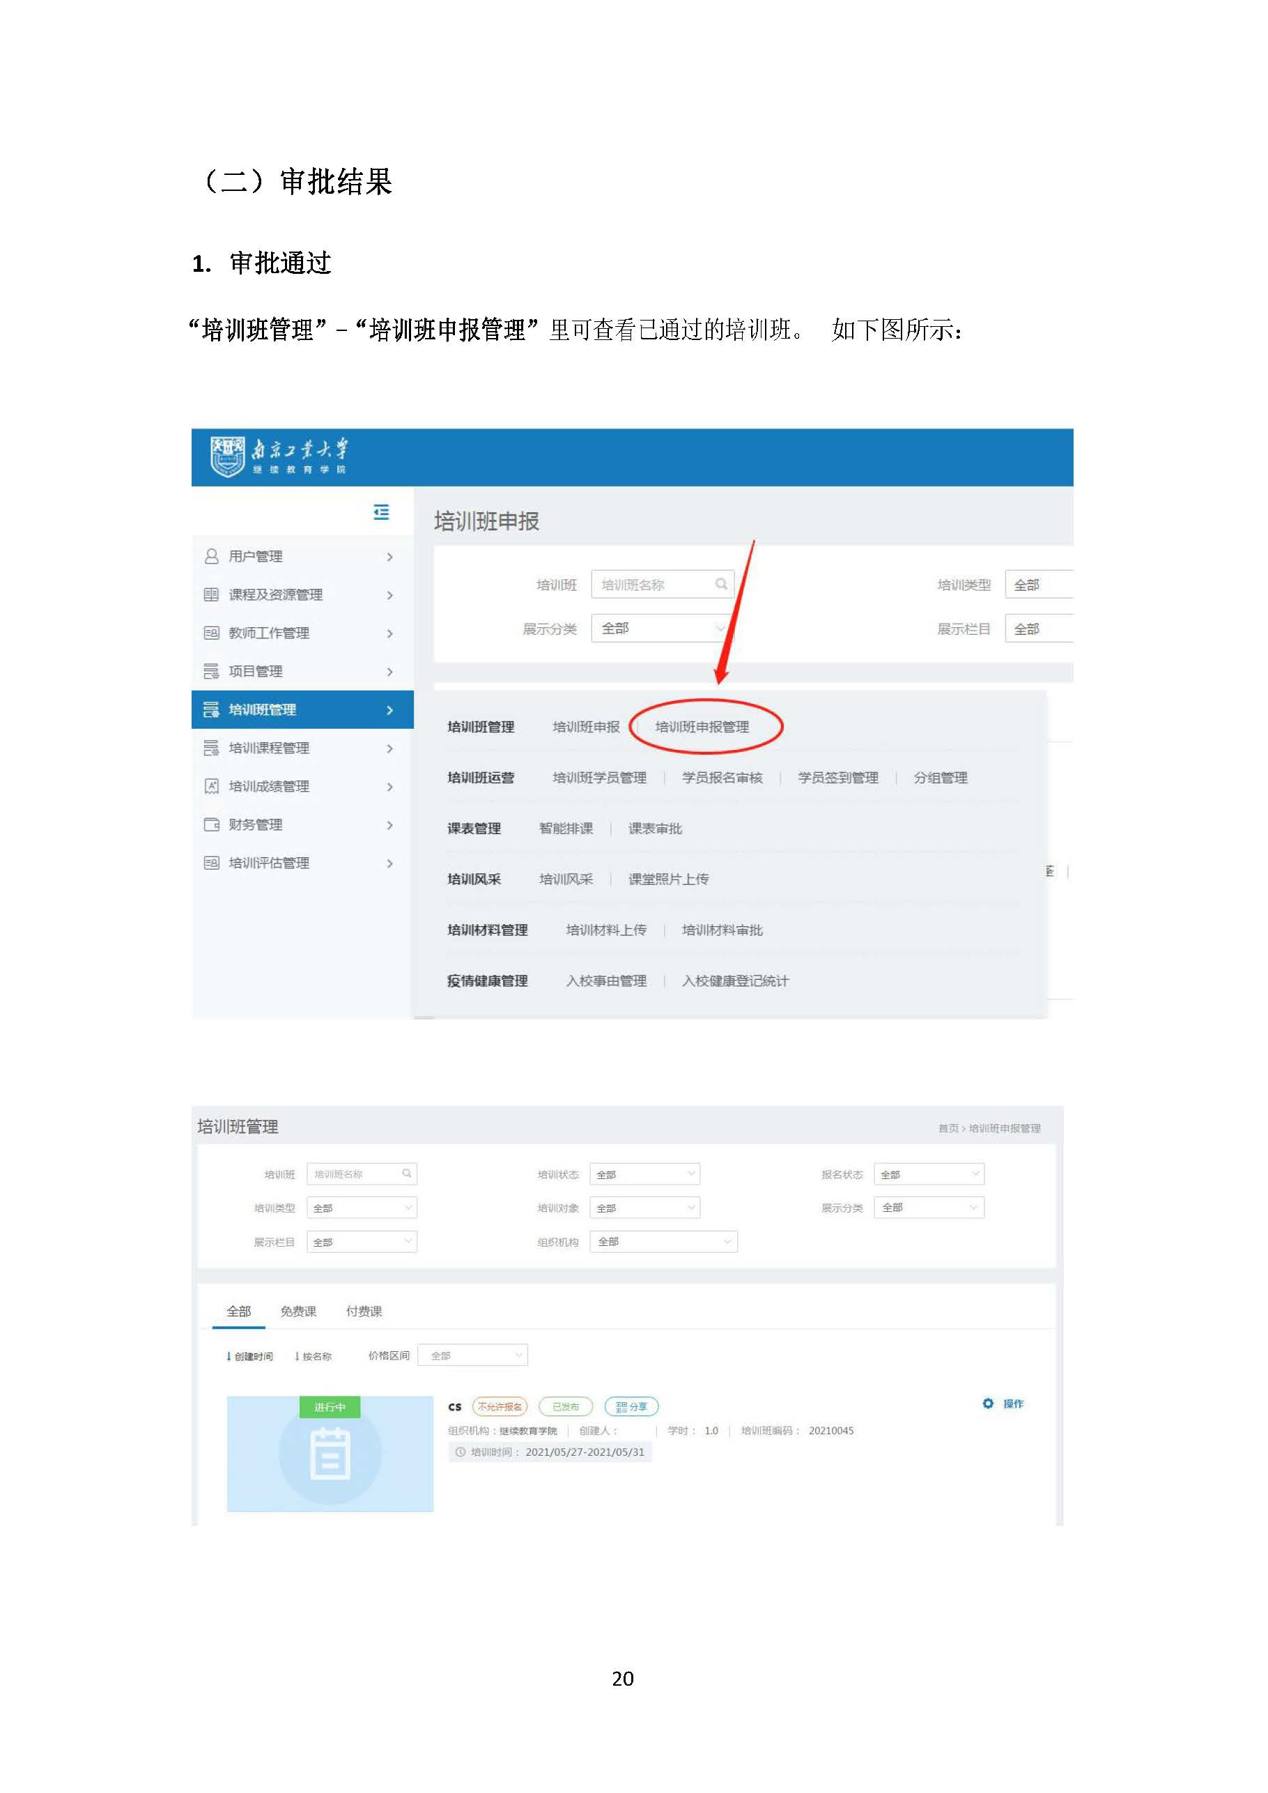
Task: Open the 报名状态 dropdown
Action: 929,1173
